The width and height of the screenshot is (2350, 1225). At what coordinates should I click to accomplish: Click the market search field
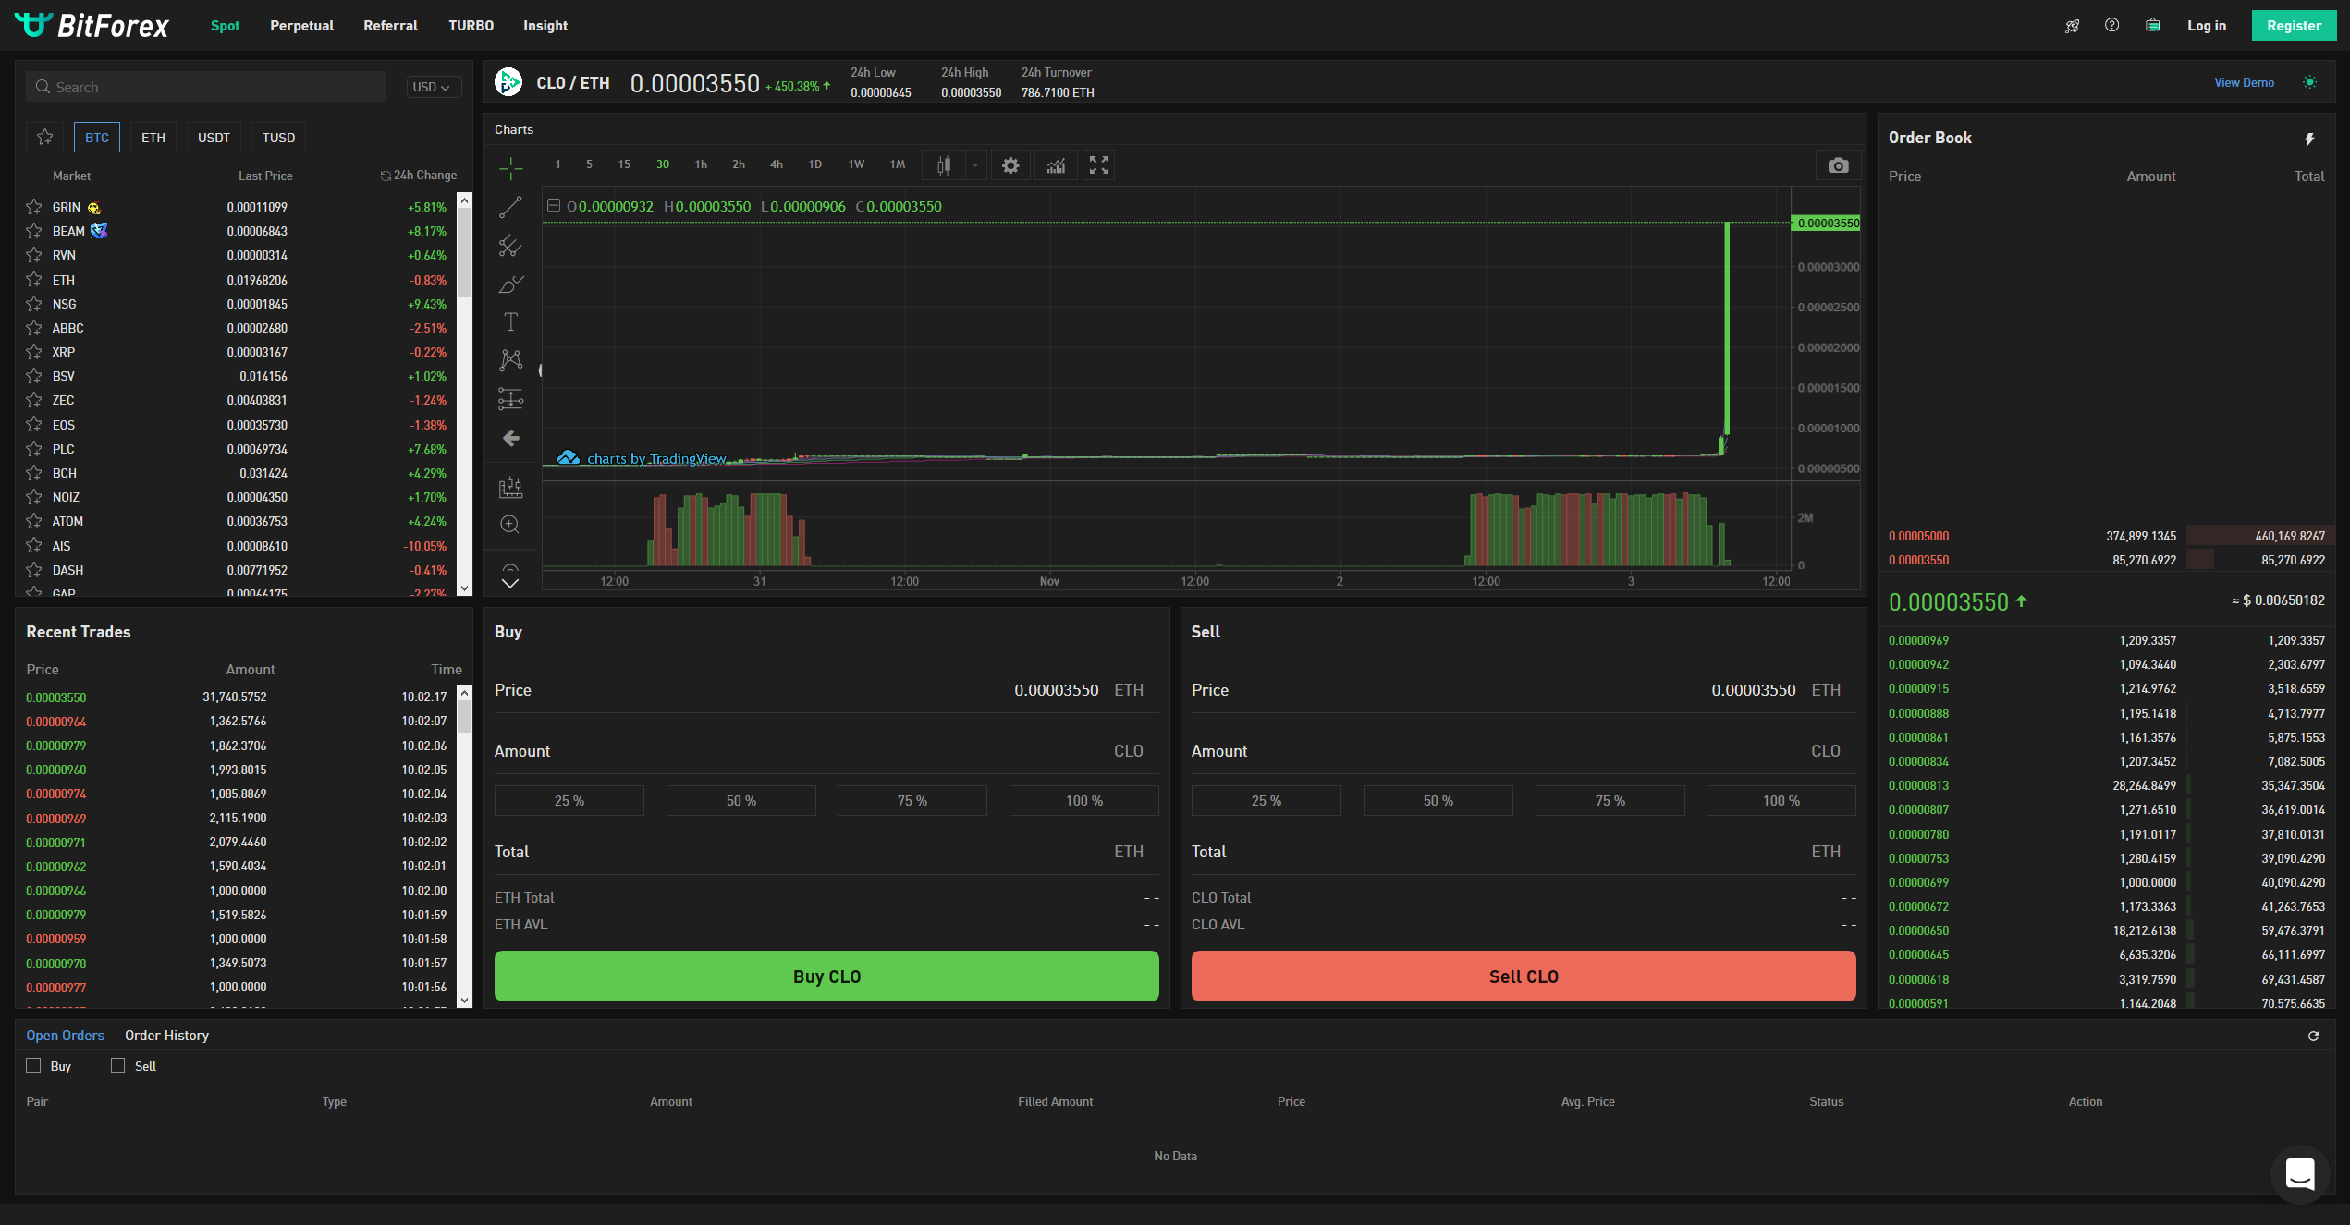pos(206,87)
